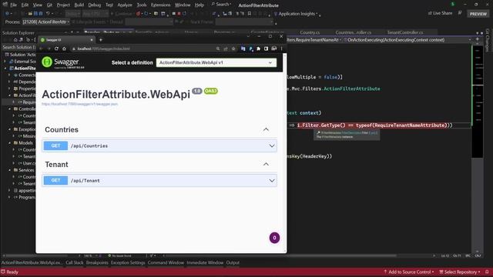Open the Test menu
Image resolution: width=493 pixels, height=277 pixels.
(x=109, y=5)
